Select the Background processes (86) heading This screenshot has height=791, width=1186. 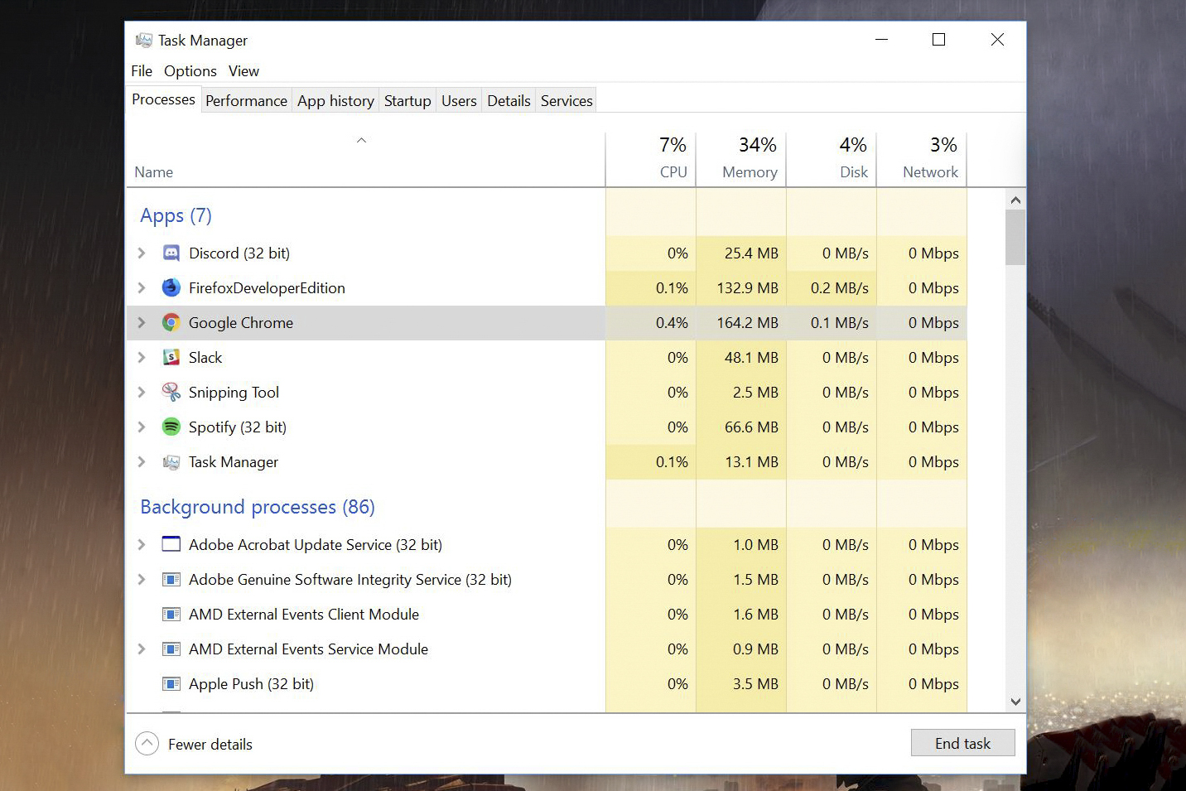(x=258, y=507)
